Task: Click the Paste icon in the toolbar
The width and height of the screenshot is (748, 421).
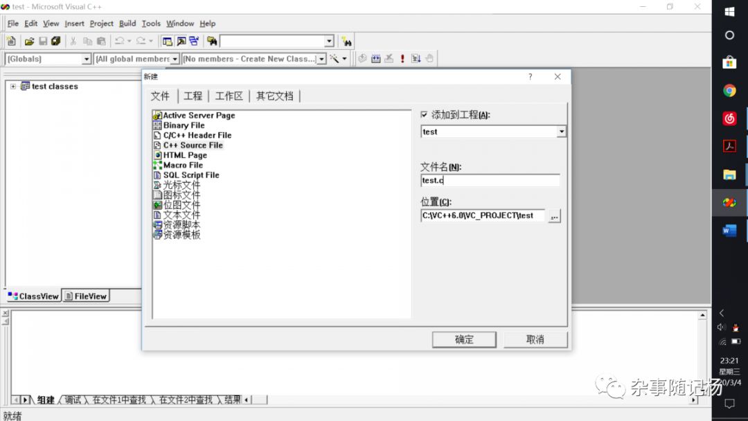Action: 100,40
